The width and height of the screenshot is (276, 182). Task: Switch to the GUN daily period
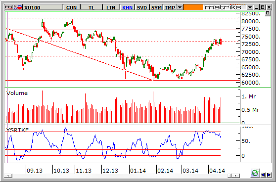71,7
